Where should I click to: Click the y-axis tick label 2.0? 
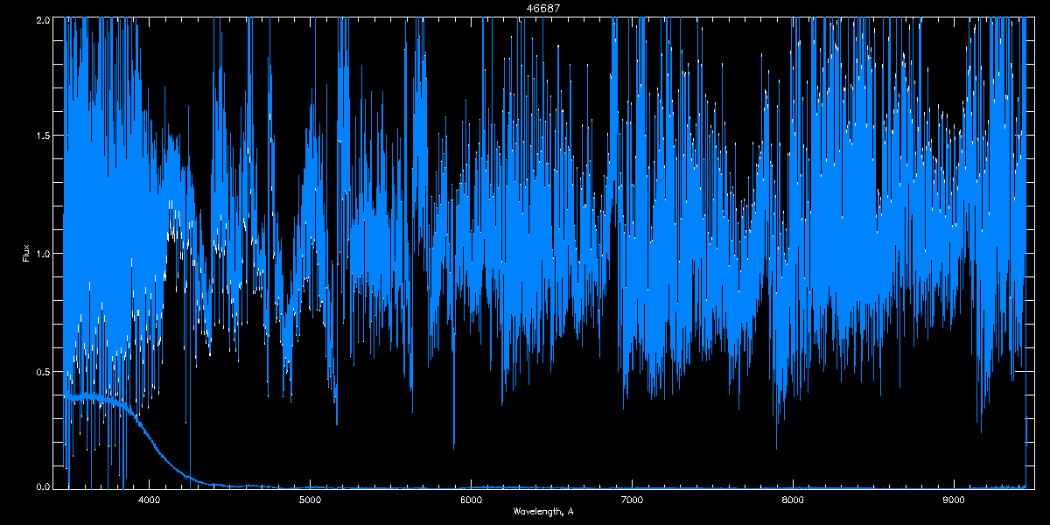coord(42,18)
